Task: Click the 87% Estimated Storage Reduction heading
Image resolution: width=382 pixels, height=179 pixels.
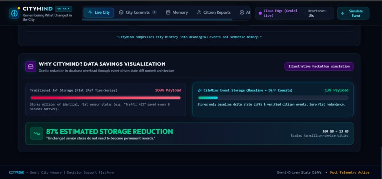Action: click(109, 132)
